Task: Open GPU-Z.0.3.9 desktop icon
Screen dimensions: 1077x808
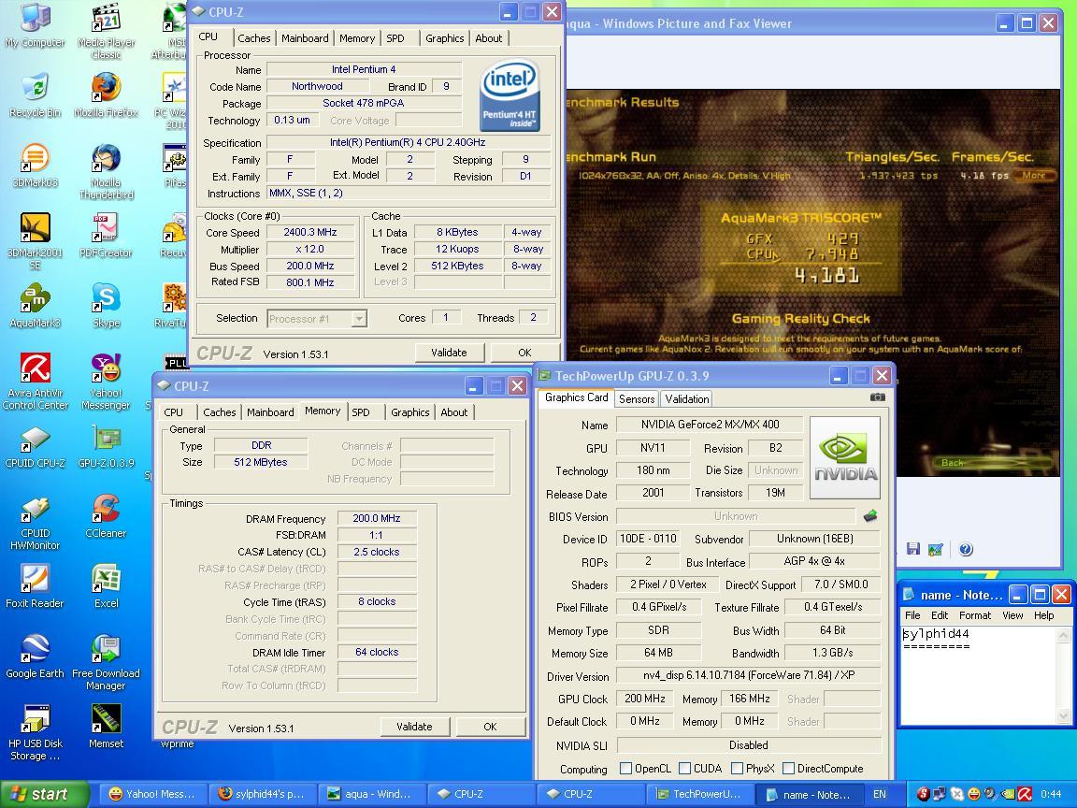Action: (106, 445)
